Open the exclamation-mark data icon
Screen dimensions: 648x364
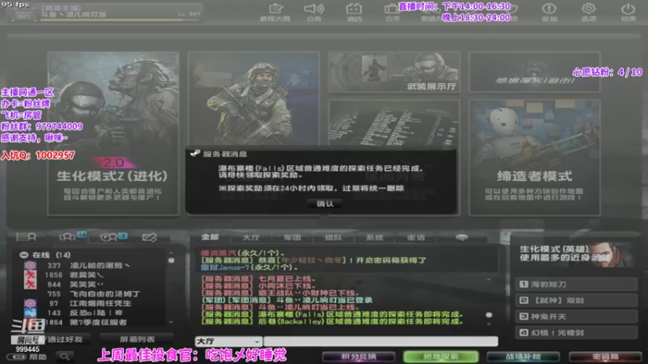(x=549, y=12)
